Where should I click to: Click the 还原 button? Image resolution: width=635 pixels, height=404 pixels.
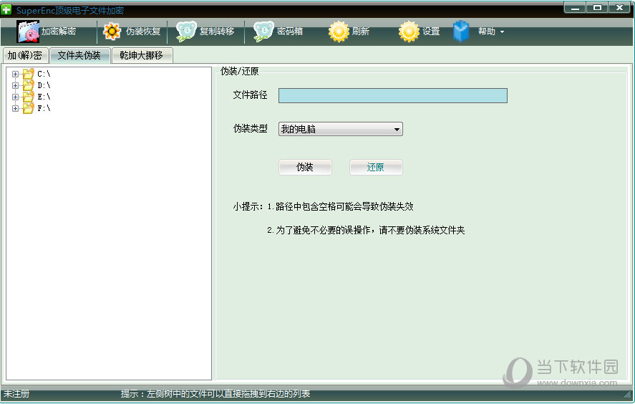[376, 168]
